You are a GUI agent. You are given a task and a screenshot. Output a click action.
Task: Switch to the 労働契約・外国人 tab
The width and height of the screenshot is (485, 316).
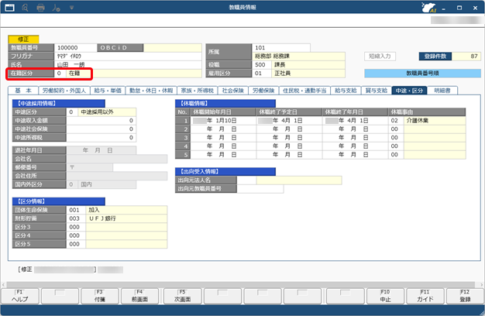(x=64, y=91)
